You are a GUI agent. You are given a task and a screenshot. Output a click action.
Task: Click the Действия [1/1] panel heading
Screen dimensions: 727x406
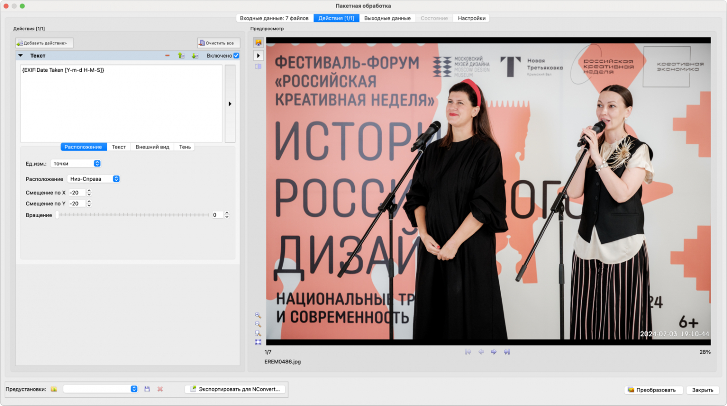pyautogui.click(x=29, y=29)
